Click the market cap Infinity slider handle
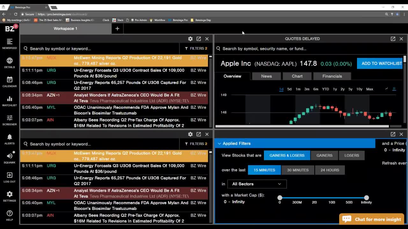 [x=367, y=198]
